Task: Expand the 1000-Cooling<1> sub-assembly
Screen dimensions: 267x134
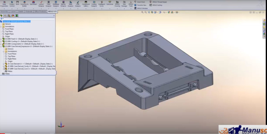Action: pyautogui.click(x=1, y=41)
